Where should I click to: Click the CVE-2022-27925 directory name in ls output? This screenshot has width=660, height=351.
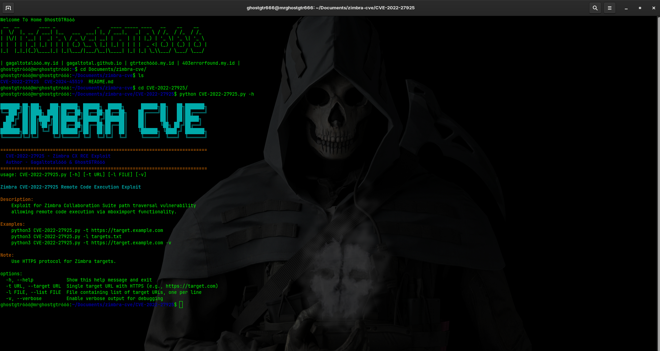(20, 82)
